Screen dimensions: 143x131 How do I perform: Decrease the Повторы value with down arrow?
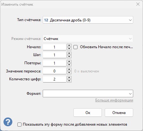[x=69, y=65]
